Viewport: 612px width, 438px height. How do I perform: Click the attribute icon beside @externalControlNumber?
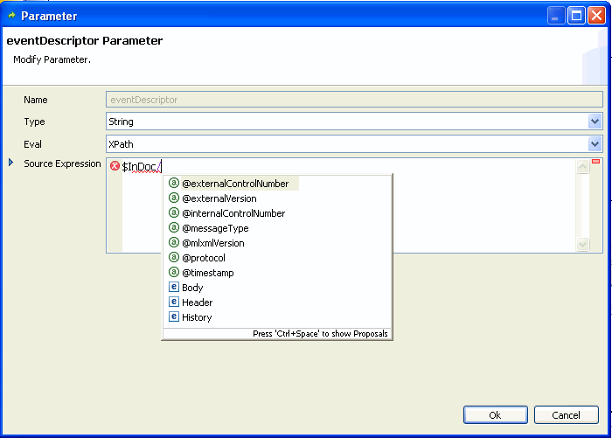[x=174, y=183]
